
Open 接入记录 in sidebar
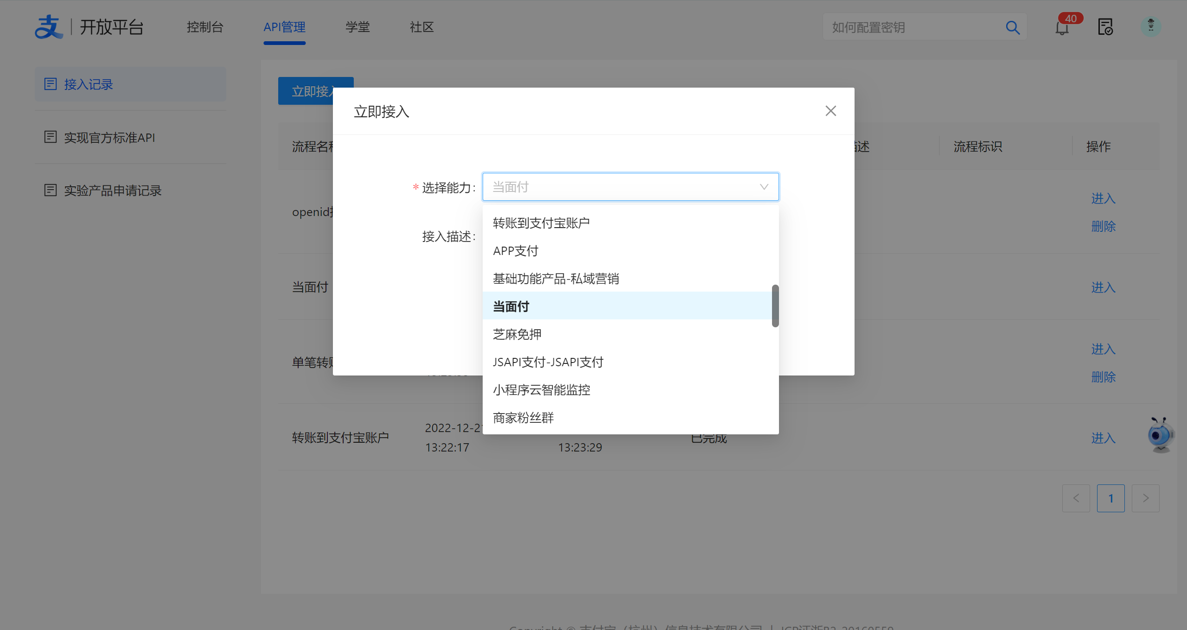[130, 84]
